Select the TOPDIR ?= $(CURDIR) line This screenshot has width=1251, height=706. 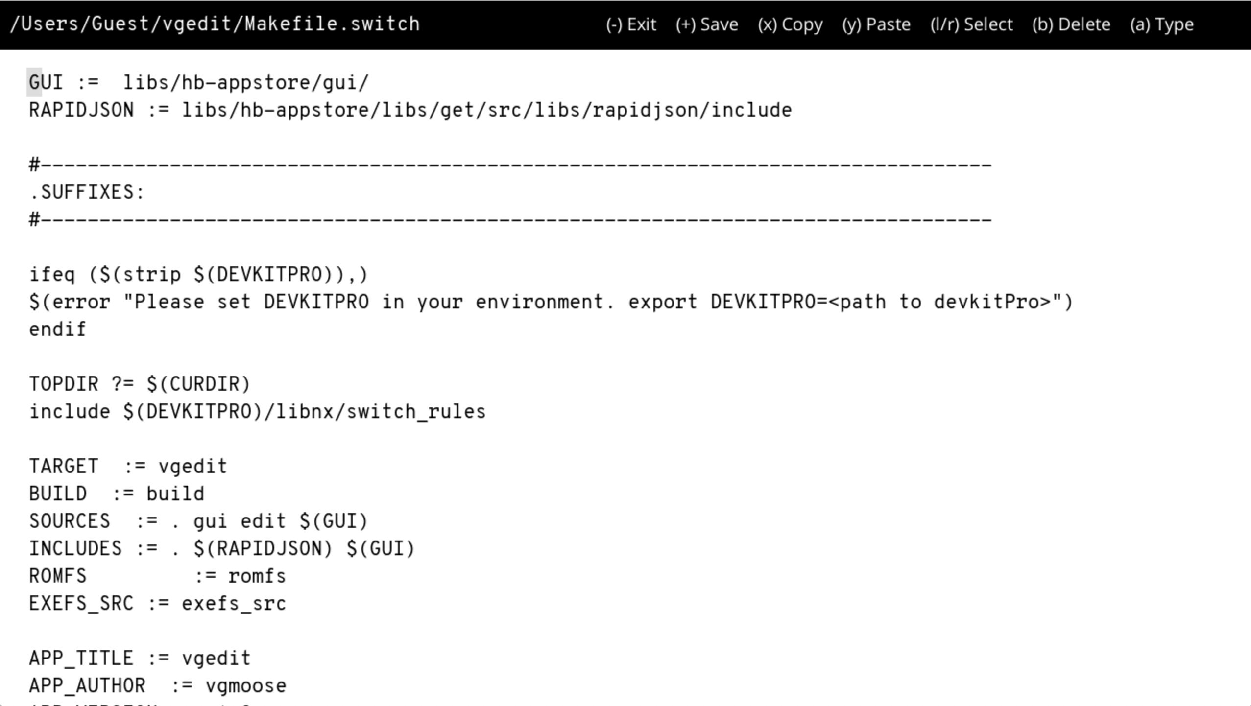click(x=140, y=384)
